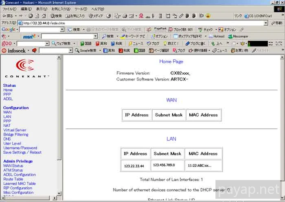
Task: Open the Virtual Server configuration link
Action: click(x=15, y=130)
